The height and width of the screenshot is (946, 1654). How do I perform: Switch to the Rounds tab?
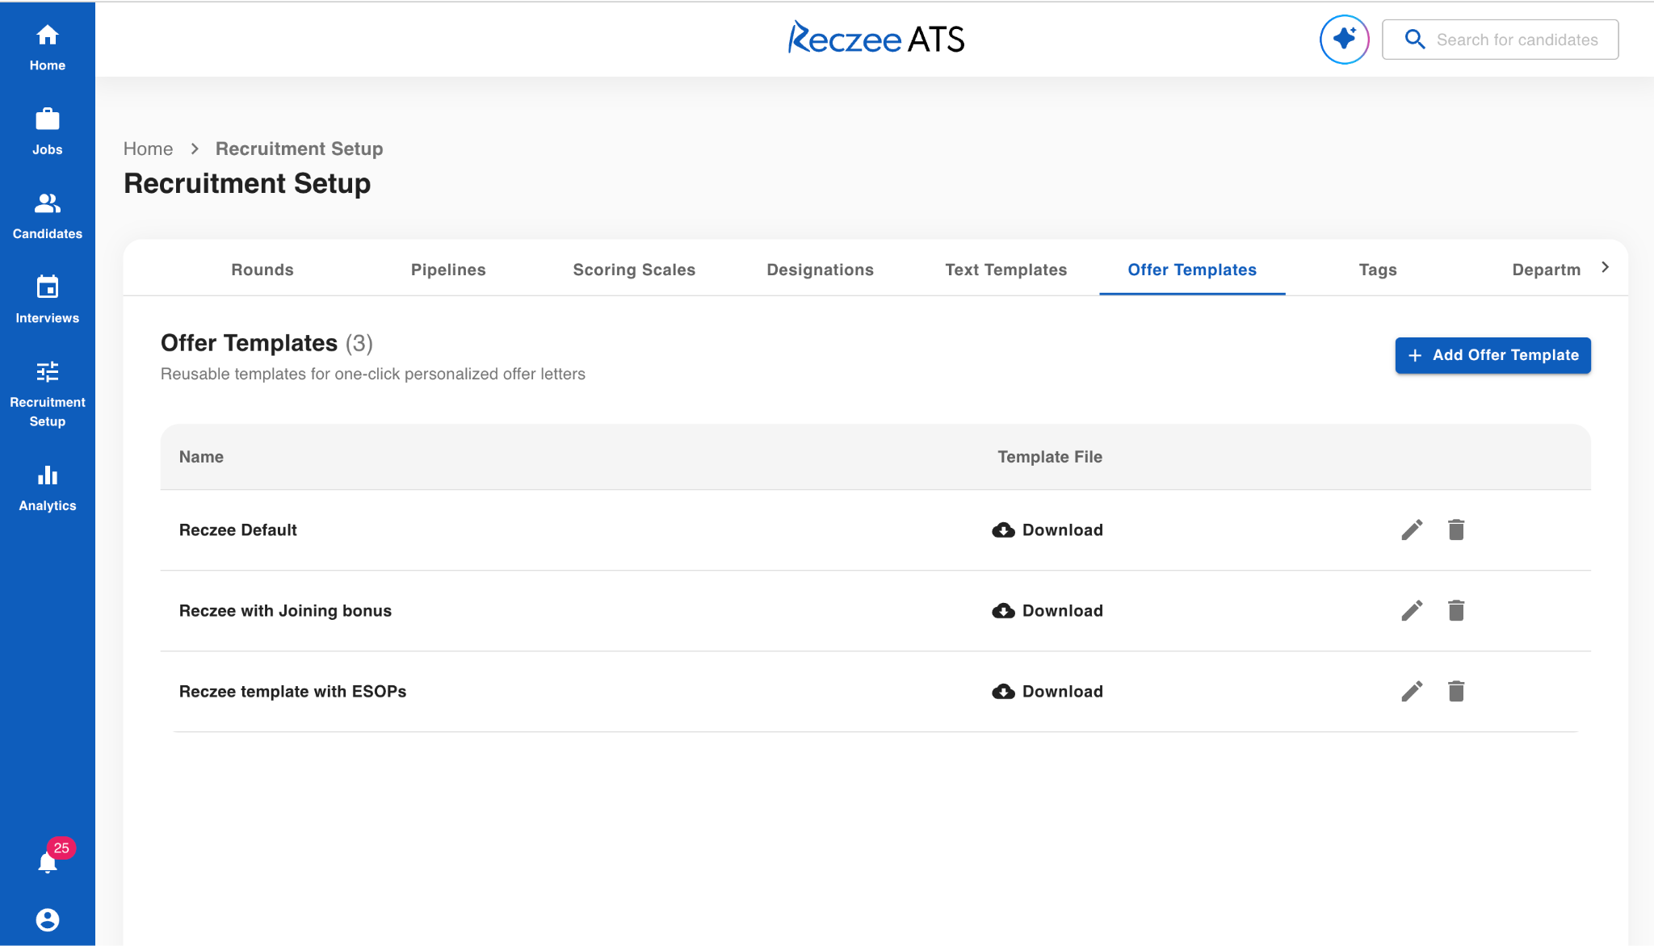point(262,270)
